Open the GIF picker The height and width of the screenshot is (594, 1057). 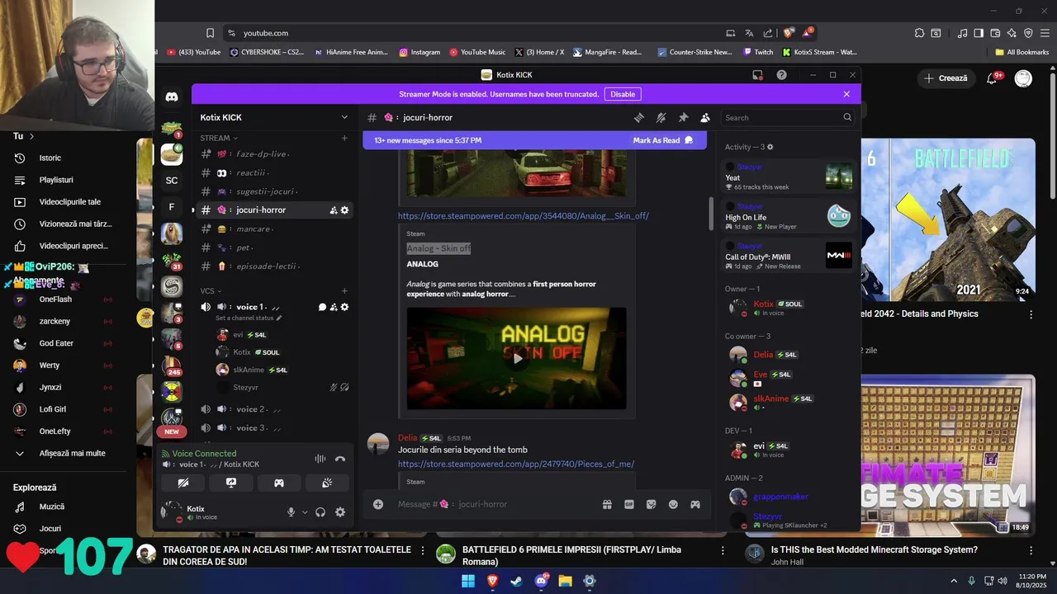[629, 504]
